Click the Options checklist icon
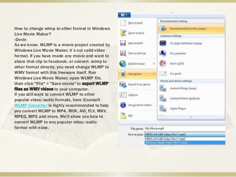The width and height of the screenshot is (236, 177). click(x=123, y=95)
